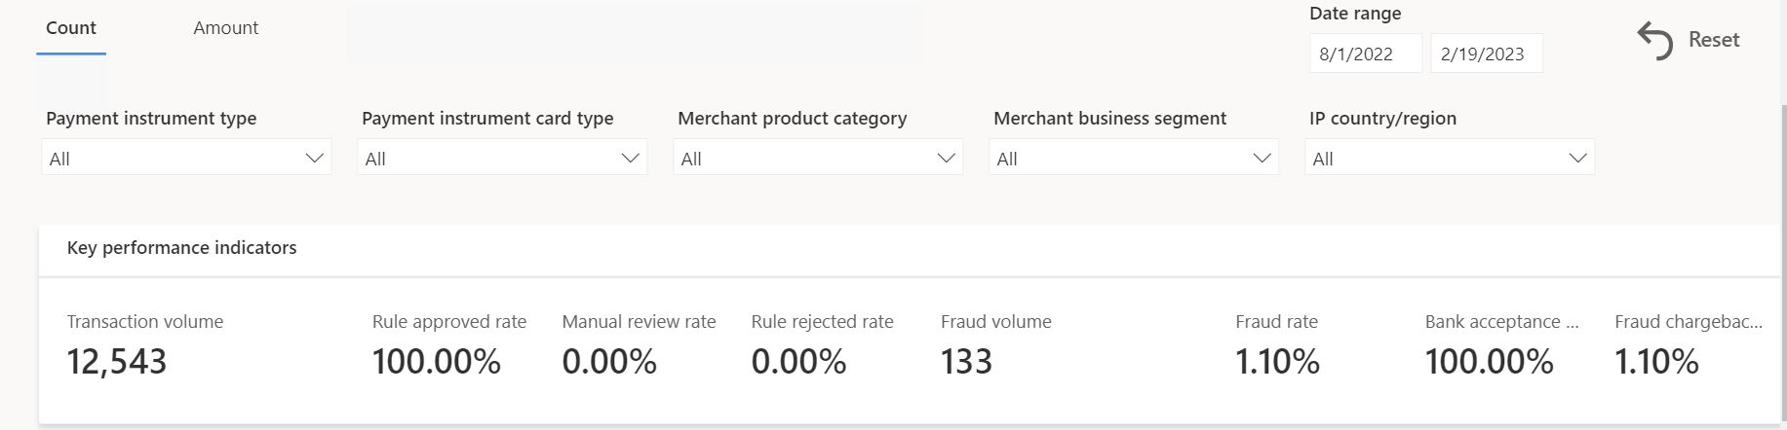Viewport: 1787px width, 430px height.
Task: Open Payment instrument card type dropdown
Action: (502, 158)
